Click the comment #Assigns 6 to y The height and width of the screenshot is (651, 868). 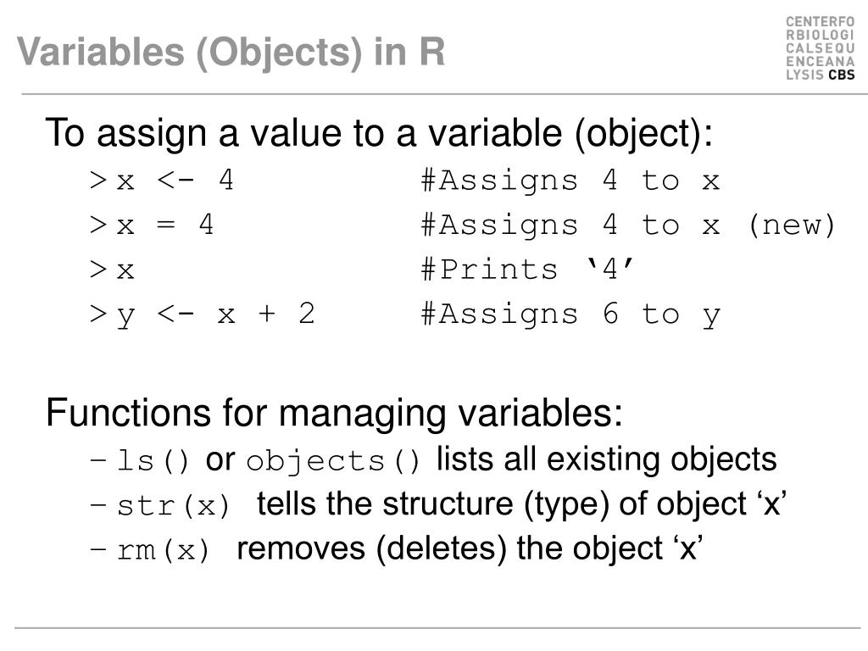tap(570, 315)
